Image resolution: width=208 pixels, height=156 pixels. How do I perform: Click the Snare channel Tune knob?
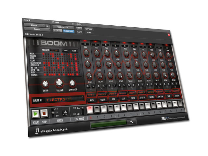98,64
